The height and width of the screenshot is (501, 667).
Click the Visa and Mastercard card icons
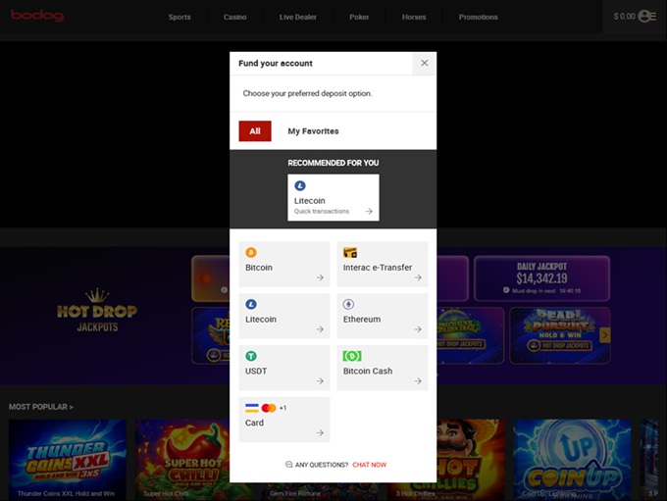tap(261, 407)
